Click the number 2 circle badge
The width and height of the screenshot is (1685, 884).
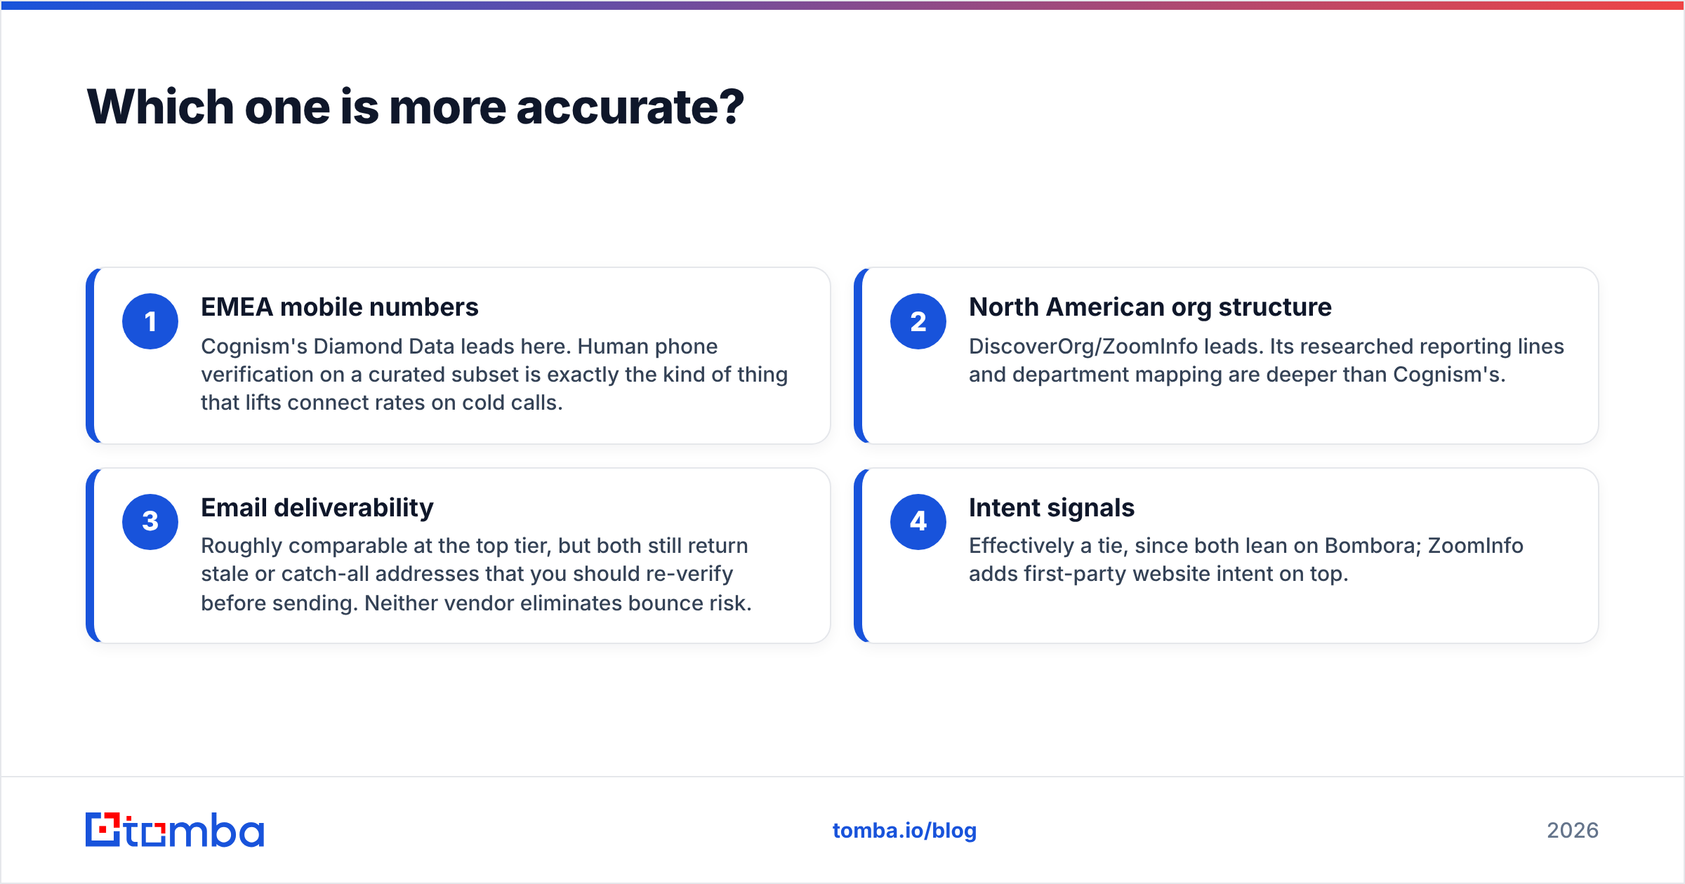click(918, 321)
